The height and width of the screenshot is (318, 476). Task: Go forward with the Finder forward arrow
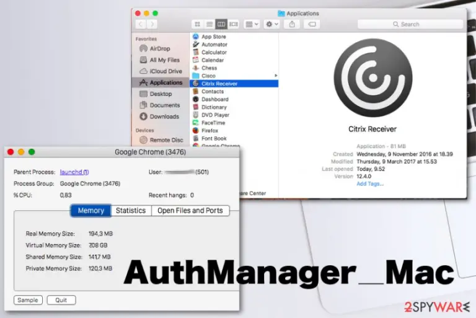[152, 24]
